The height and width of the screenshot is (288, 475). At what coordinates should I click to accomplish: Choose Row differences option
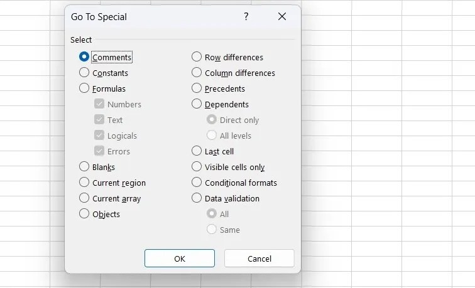pyautogui.click(x=197, y=57)
